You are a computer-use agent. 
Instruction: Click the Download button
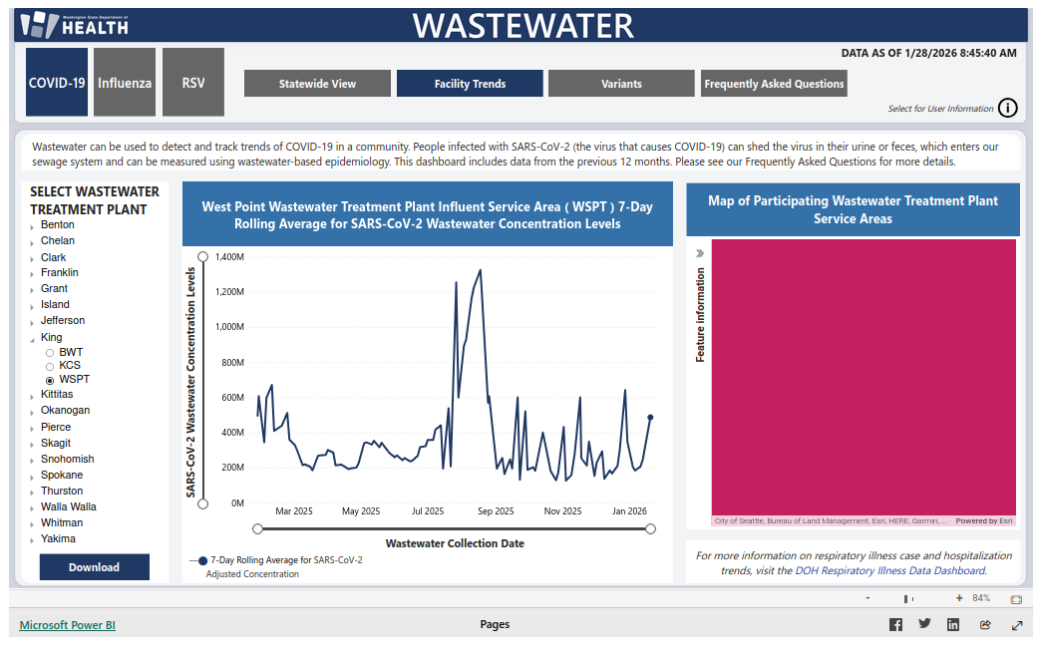pos(94,567)
